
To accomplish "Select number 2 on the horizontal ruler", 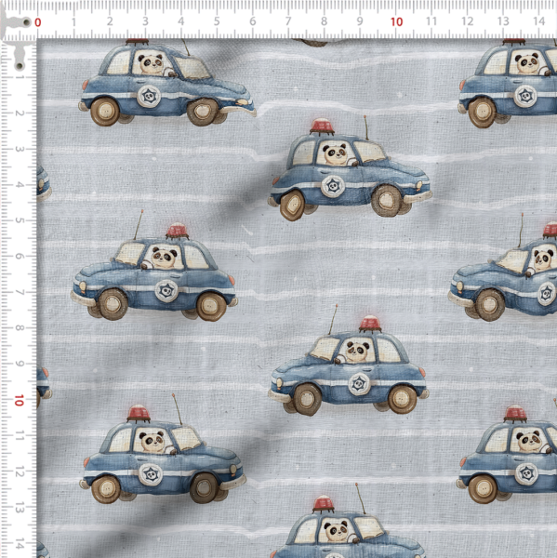I will coord(110,21).
